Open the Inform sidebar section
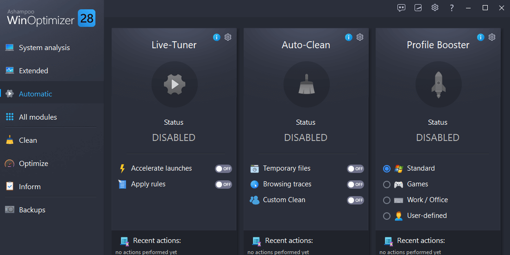The height and width of the screenshot is (255, 510). point(52,186)
